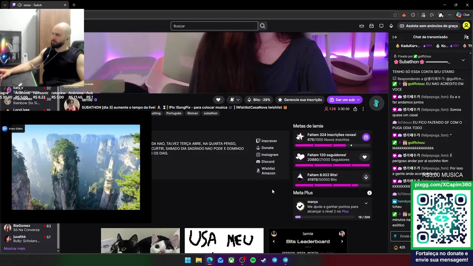The image size is (473, 266).
Task: Show next leaderboard with right arrow
Action: (x=342, y=242)
